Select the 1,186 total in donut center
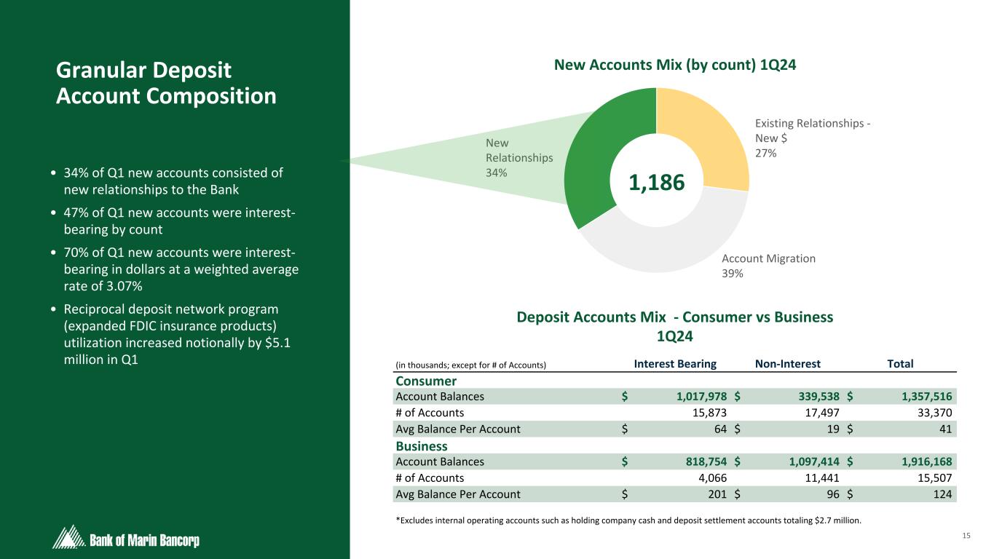This screenshot has height=559, width=994. point(656,182)
